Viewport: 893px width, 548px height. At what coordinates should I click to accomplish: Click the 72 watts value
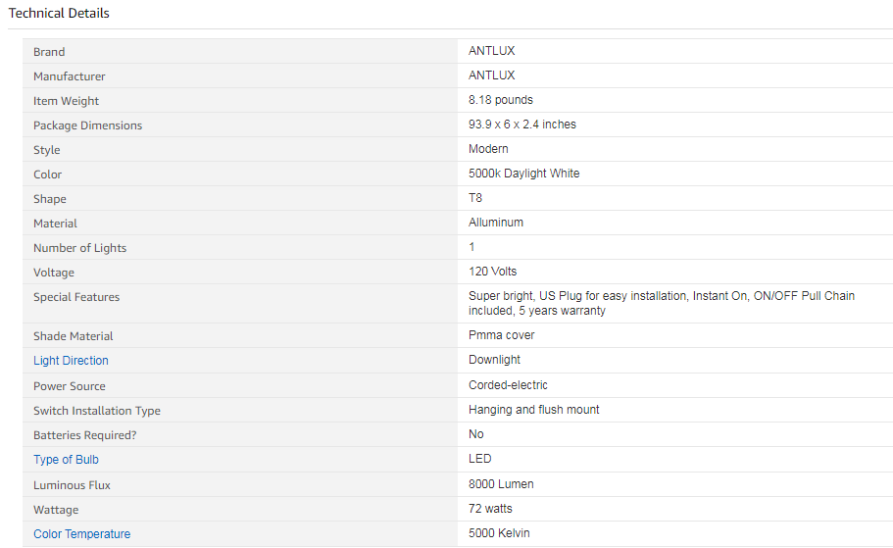click(490, 509)
